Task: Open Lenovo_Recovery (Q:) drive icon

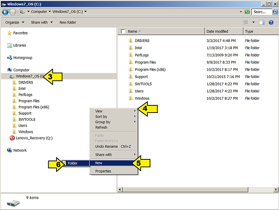Action: 12,138
